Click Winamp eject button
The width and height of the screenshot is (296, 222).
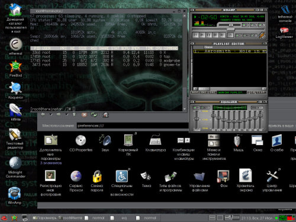[x=230, y=35]
